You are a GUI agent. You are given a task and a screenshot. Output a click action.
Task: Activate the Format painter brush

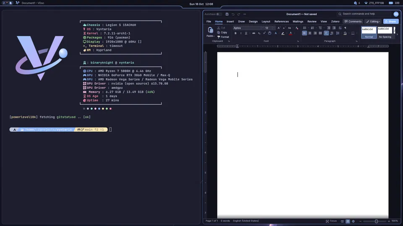click(223, 37)
